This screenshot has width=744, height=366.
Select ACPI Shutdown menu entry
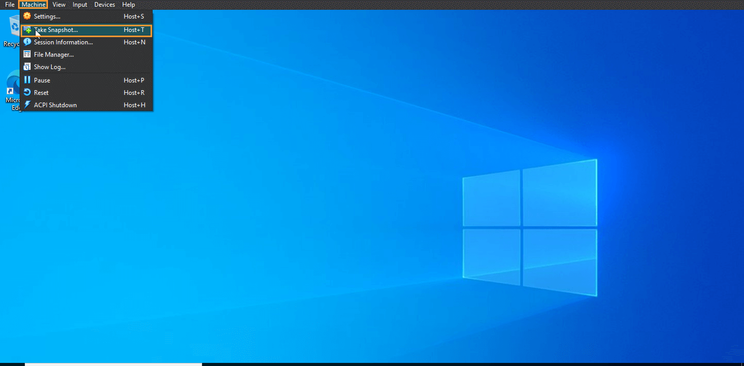(x=86, y=105)
